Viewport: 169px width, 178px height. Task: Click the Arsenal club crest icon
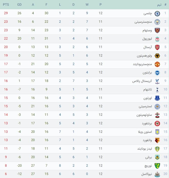[x=157, y=47]
